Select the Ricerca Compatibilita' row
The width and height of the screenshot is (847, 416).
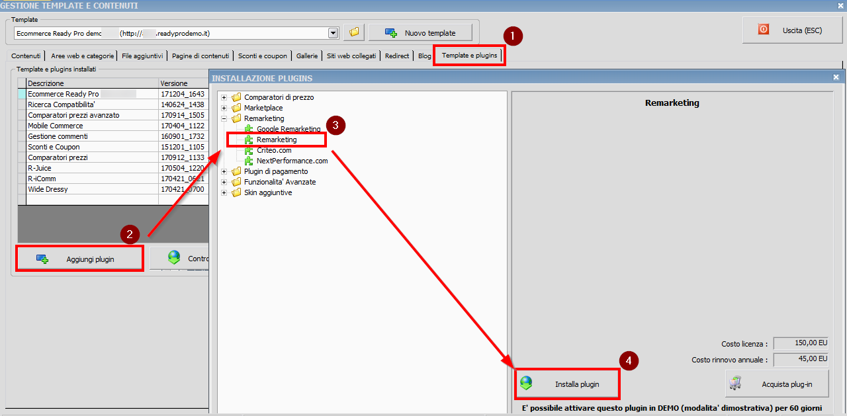pyautogui.click(x=113, y=104)
